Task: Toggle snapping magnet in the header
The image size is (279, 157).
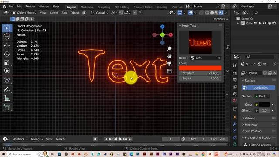Action: coord(121,13)
